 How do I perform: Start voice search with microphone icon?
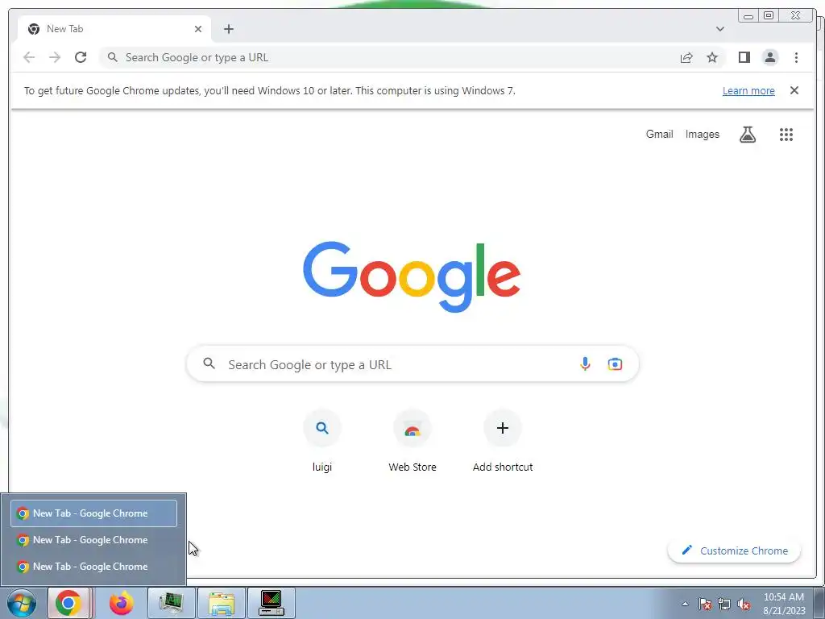[x=585, y=364]
